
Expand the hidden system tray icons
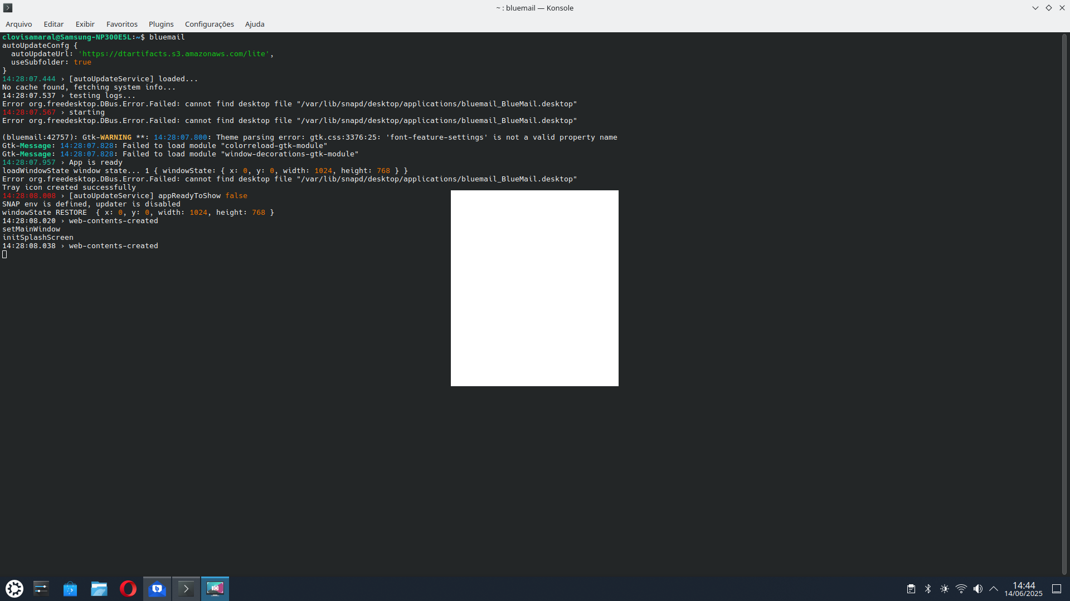994,589
